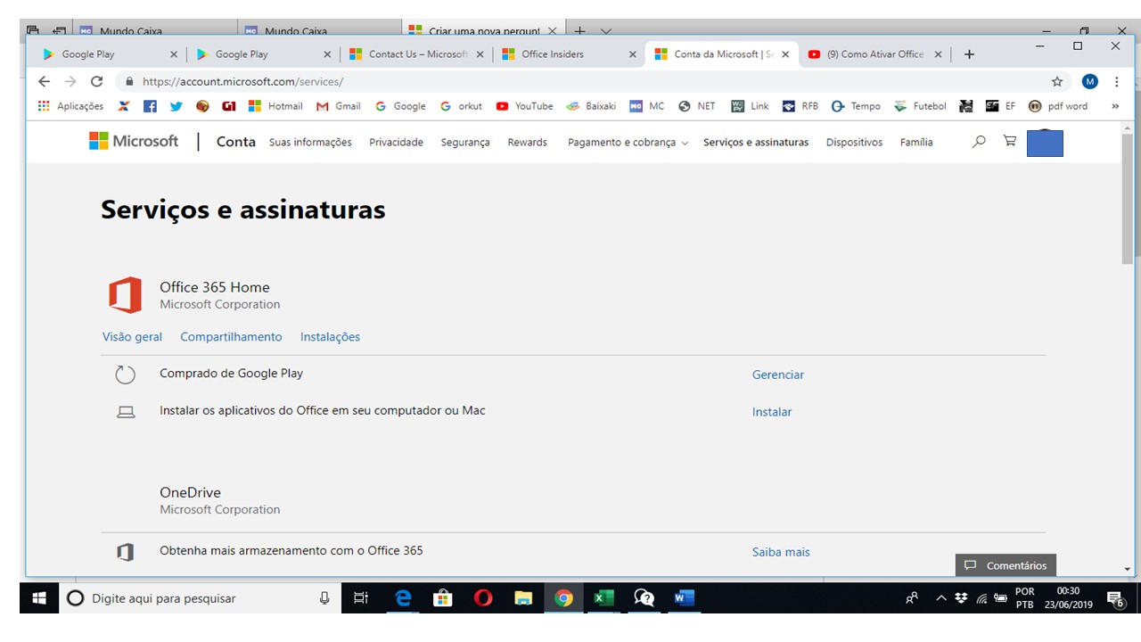The width and height of the screenshot is (1141, 642).
Task: Launch Opera from the taskbar
Action: (x=483, y=598)
